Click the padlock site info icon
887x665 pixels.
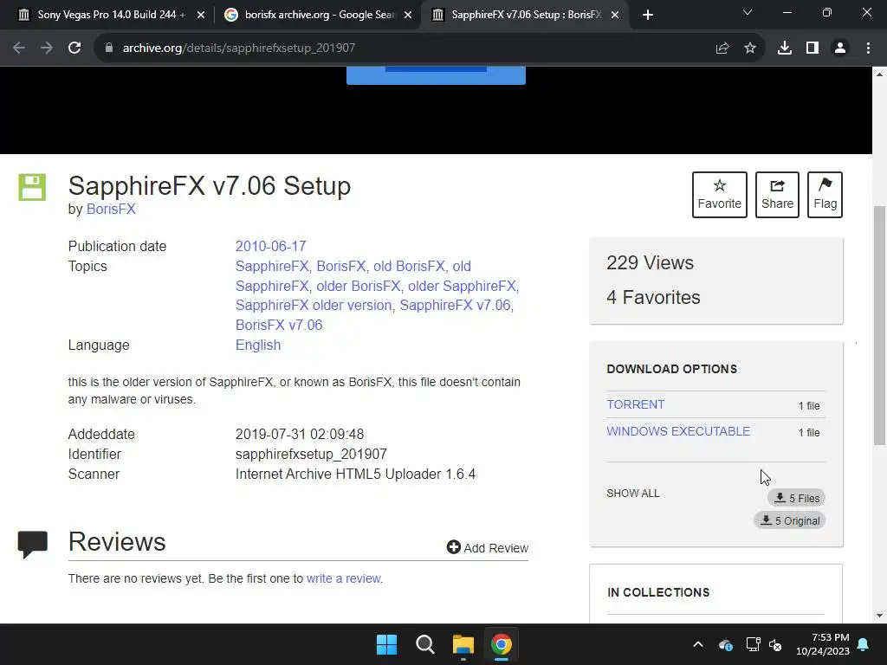109,48
